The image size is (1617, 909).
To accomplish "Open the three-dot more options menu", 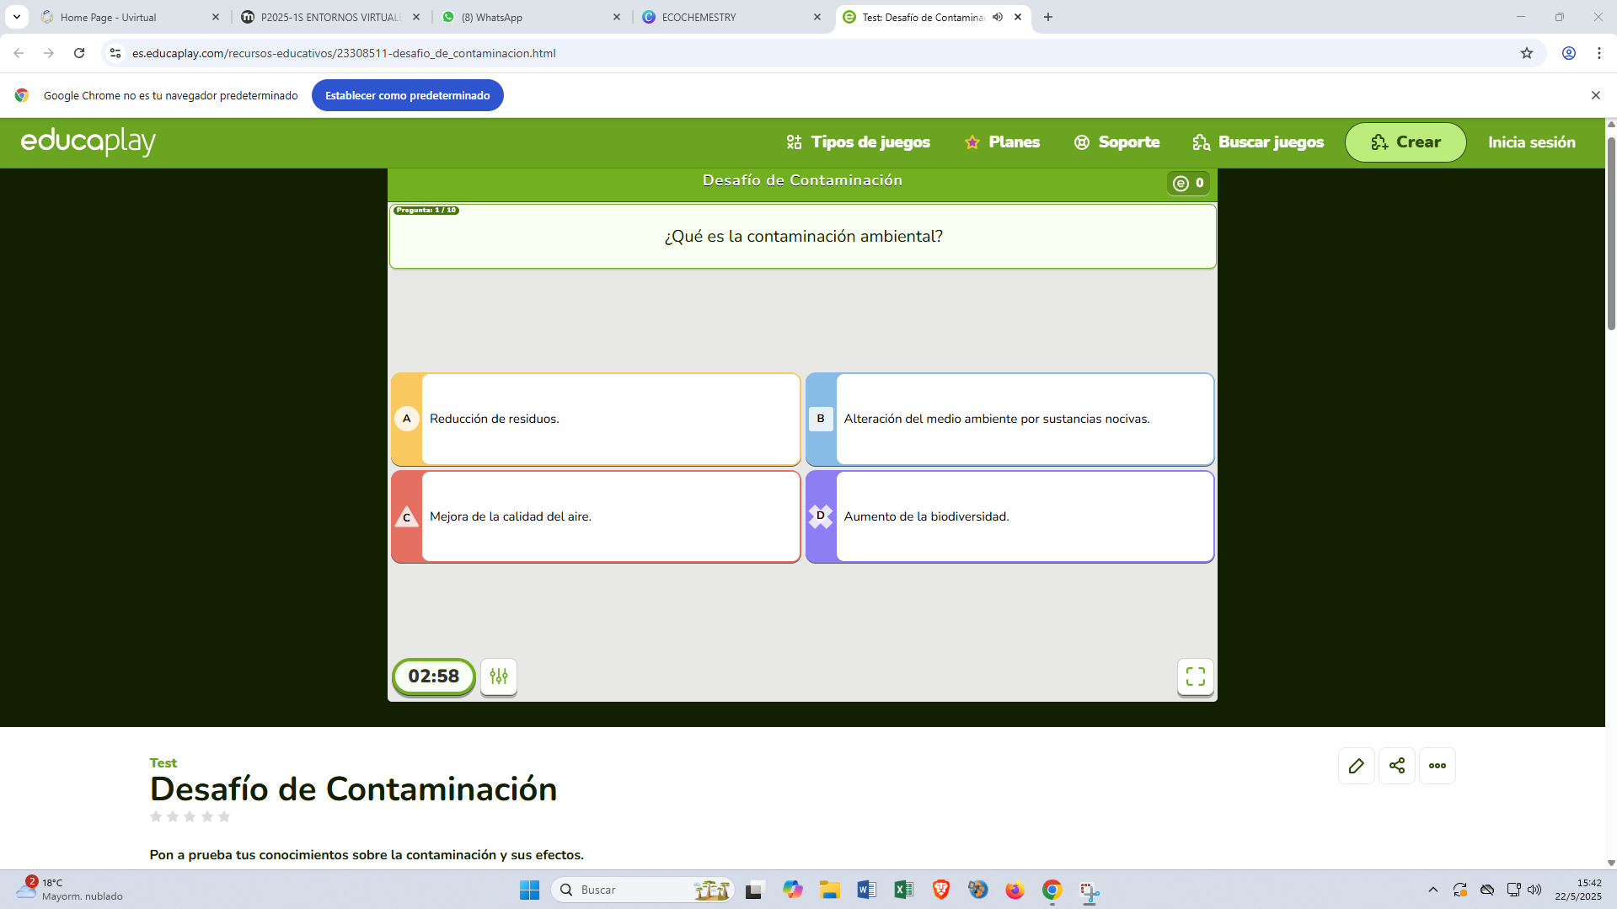I will [1437, 766].
